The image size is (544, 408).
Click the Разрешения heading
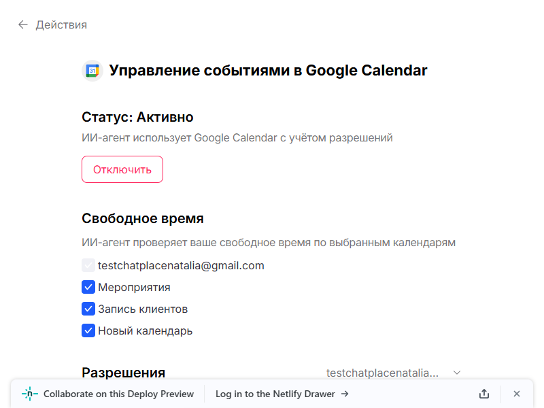coord(124,373)
